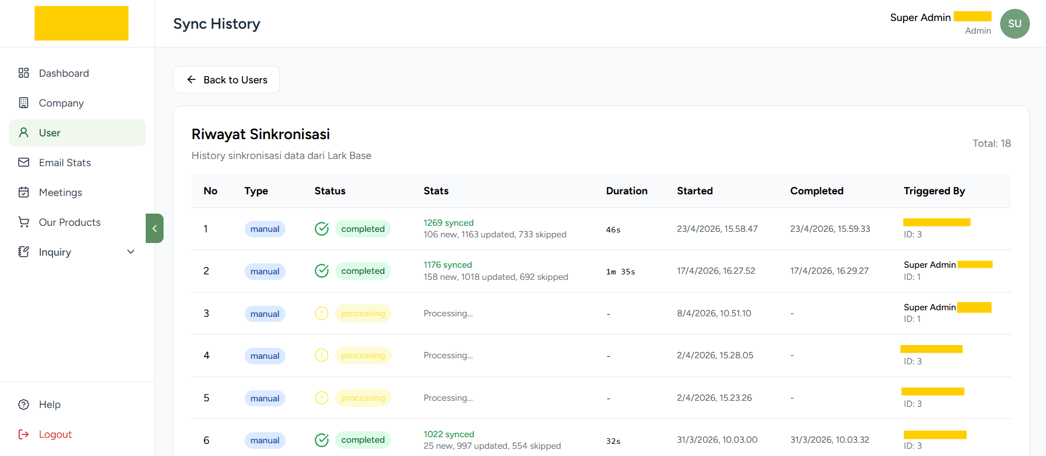Click the Logout arrow icon

(x=23, y=434)
